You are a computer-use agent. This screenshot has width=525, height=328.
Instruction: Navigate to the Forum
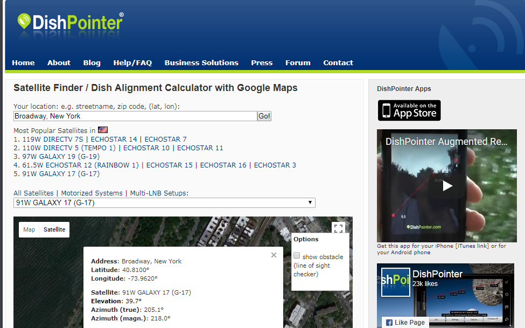tap(298, 62)
